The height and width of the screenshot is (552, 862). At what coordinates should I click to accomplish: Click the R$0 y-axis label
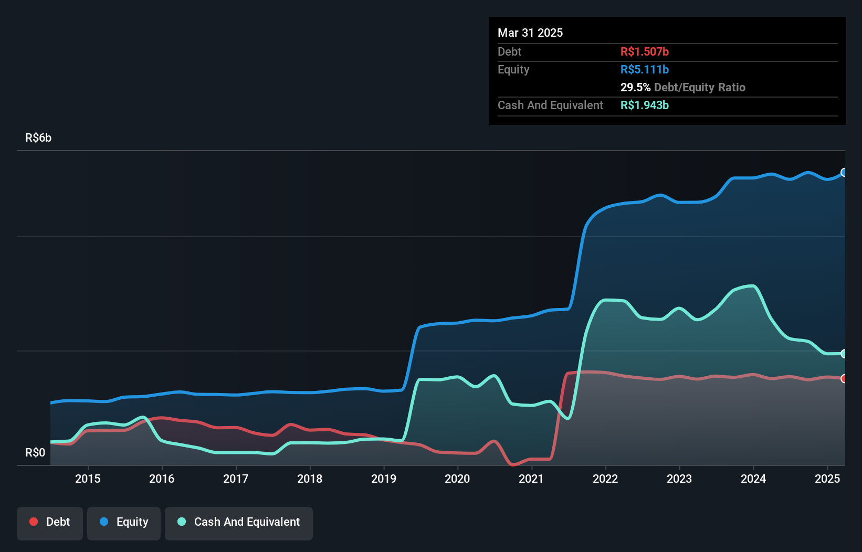(35, 452)
